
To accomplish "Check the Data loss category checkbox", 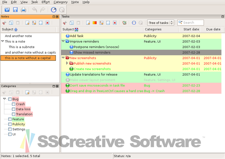I will 13,109.
